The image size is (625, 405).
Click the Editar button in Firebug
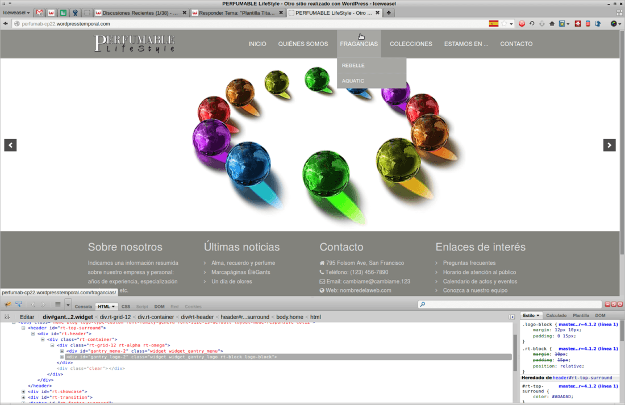click(27, 317)
